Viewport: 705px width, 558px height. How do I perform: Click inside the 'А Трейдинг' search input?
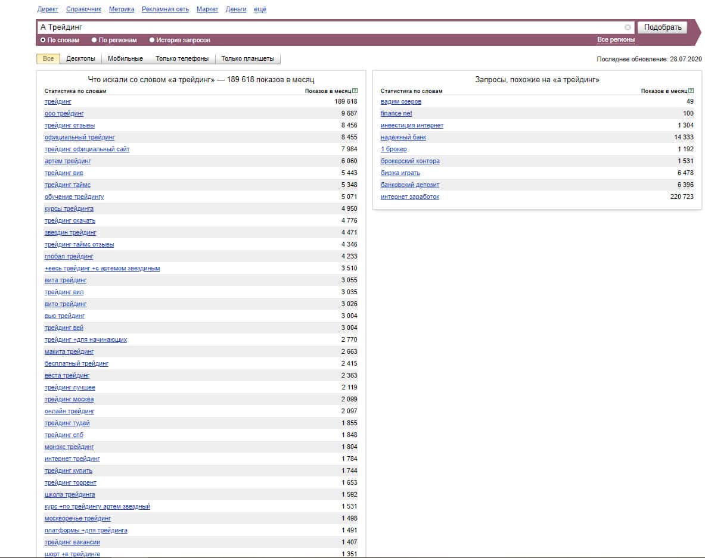click(328, 27)
